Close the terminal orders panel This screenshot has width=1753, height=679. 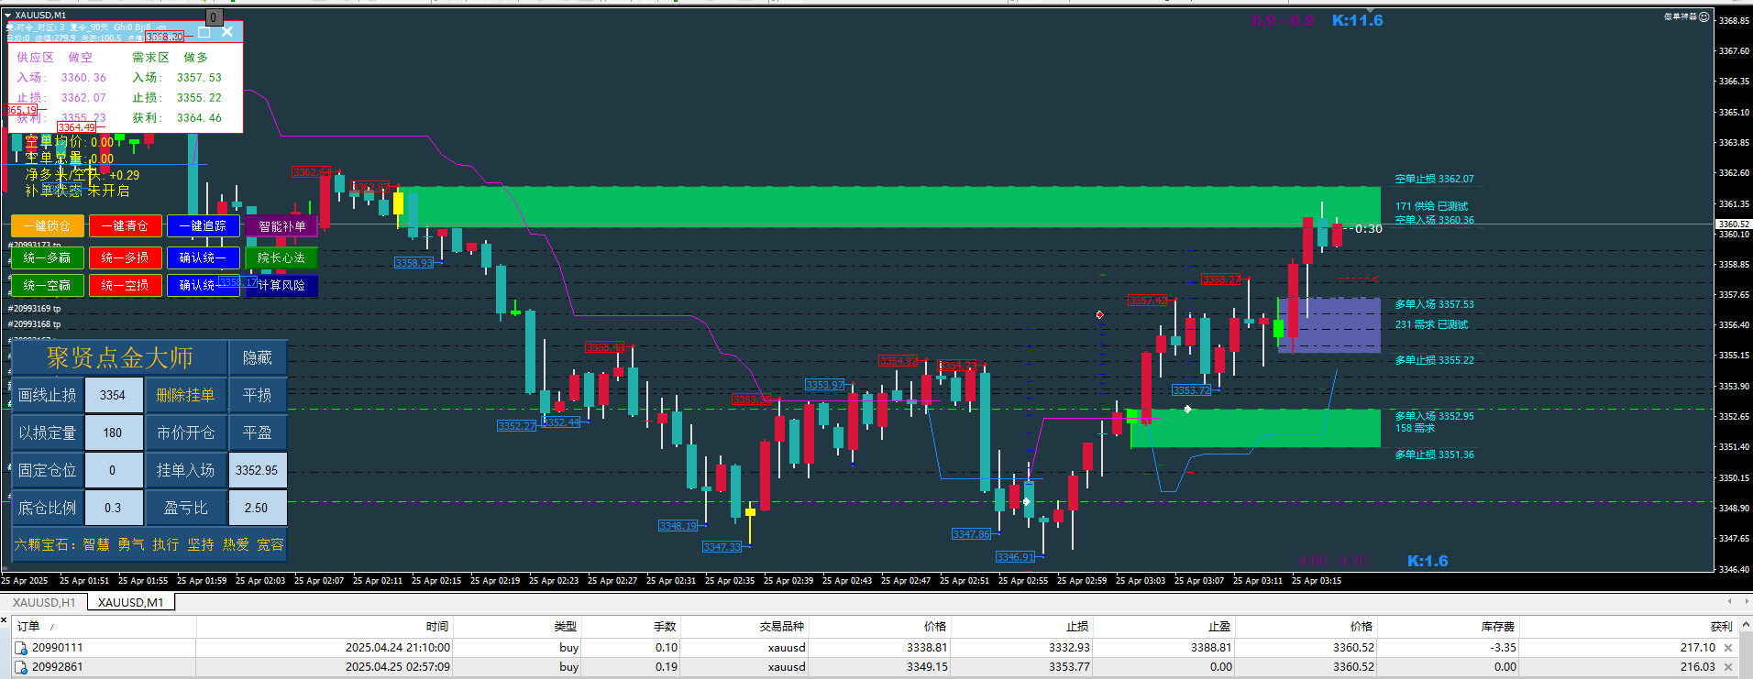click(x=5, y=620)
